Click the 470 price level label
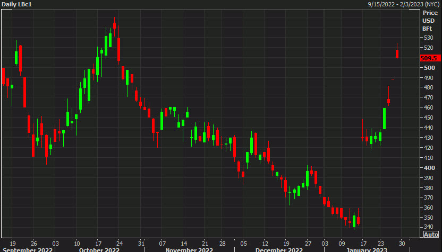 coord(428,97)
